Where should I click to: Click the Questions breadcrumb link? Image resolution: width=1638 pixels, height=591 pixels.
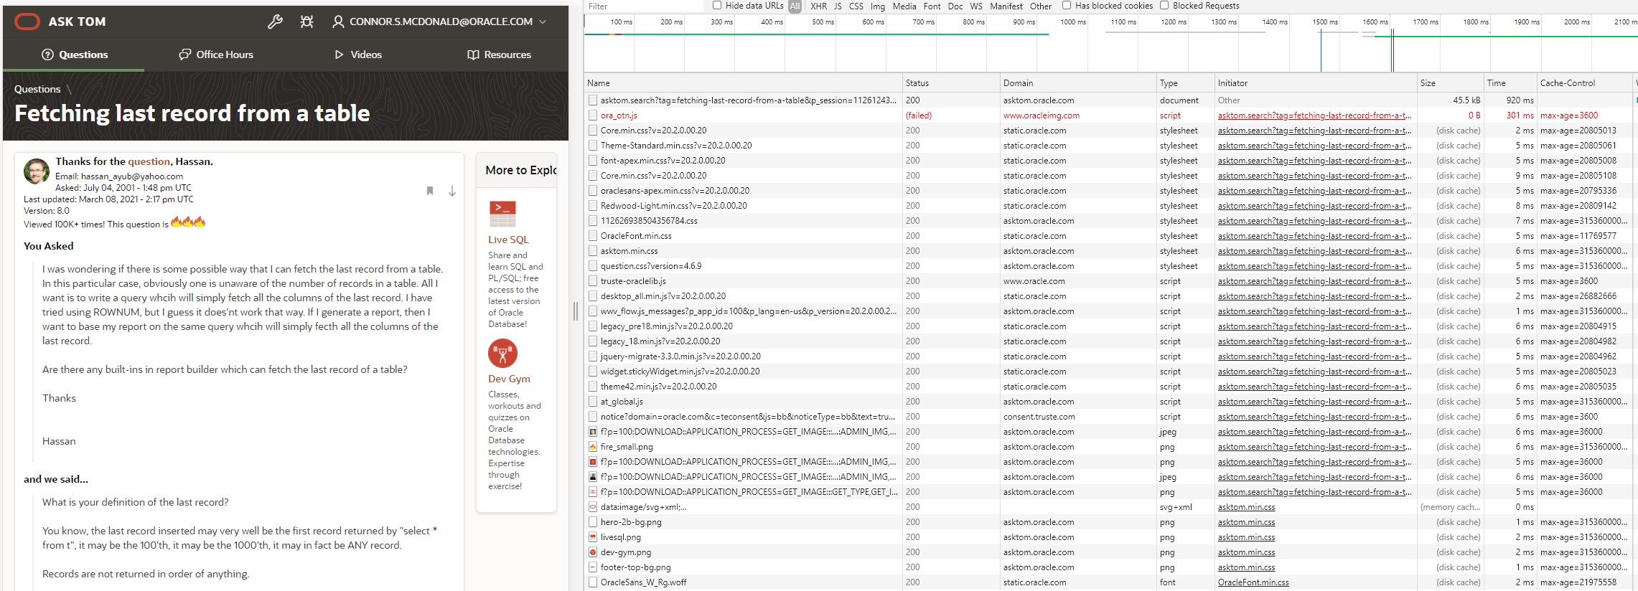37,89
